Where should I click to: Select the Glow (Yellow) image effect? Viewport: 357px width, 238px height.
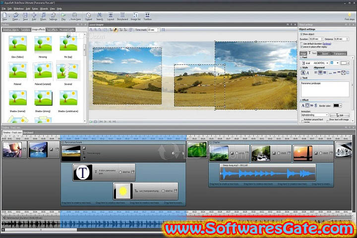point(17,47)
